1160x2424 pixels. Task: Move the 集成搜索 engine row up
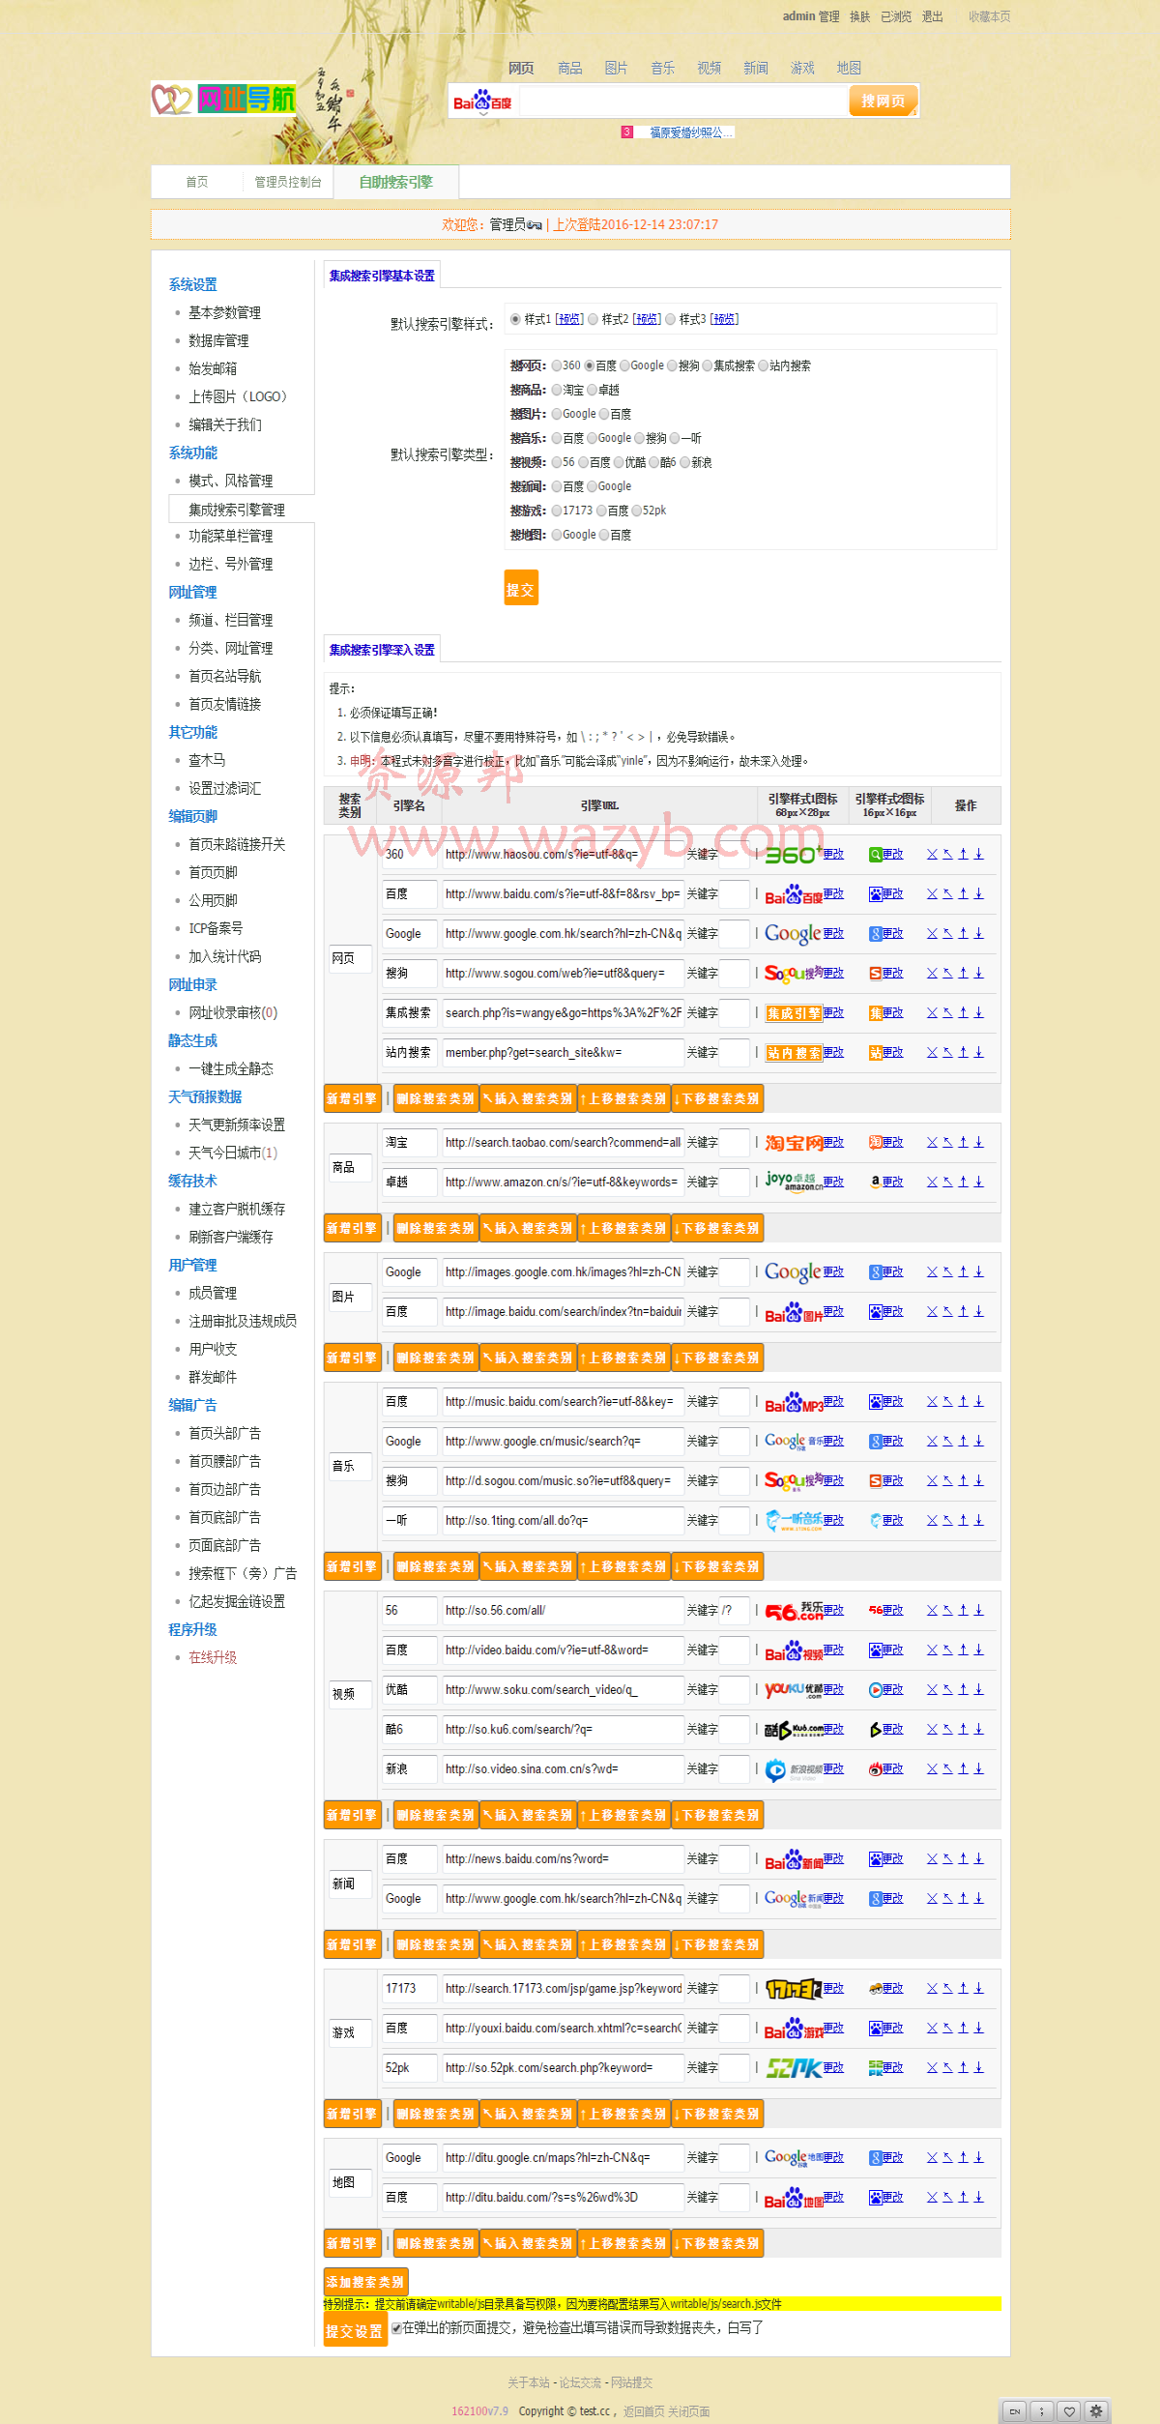[x=963, y=1012]
